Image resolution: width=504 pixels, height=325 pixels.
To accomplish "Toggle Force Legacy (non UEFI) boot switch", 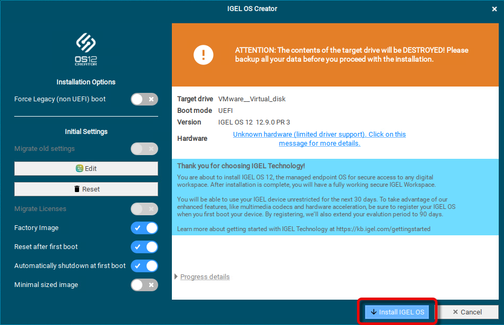I will 144,99.
